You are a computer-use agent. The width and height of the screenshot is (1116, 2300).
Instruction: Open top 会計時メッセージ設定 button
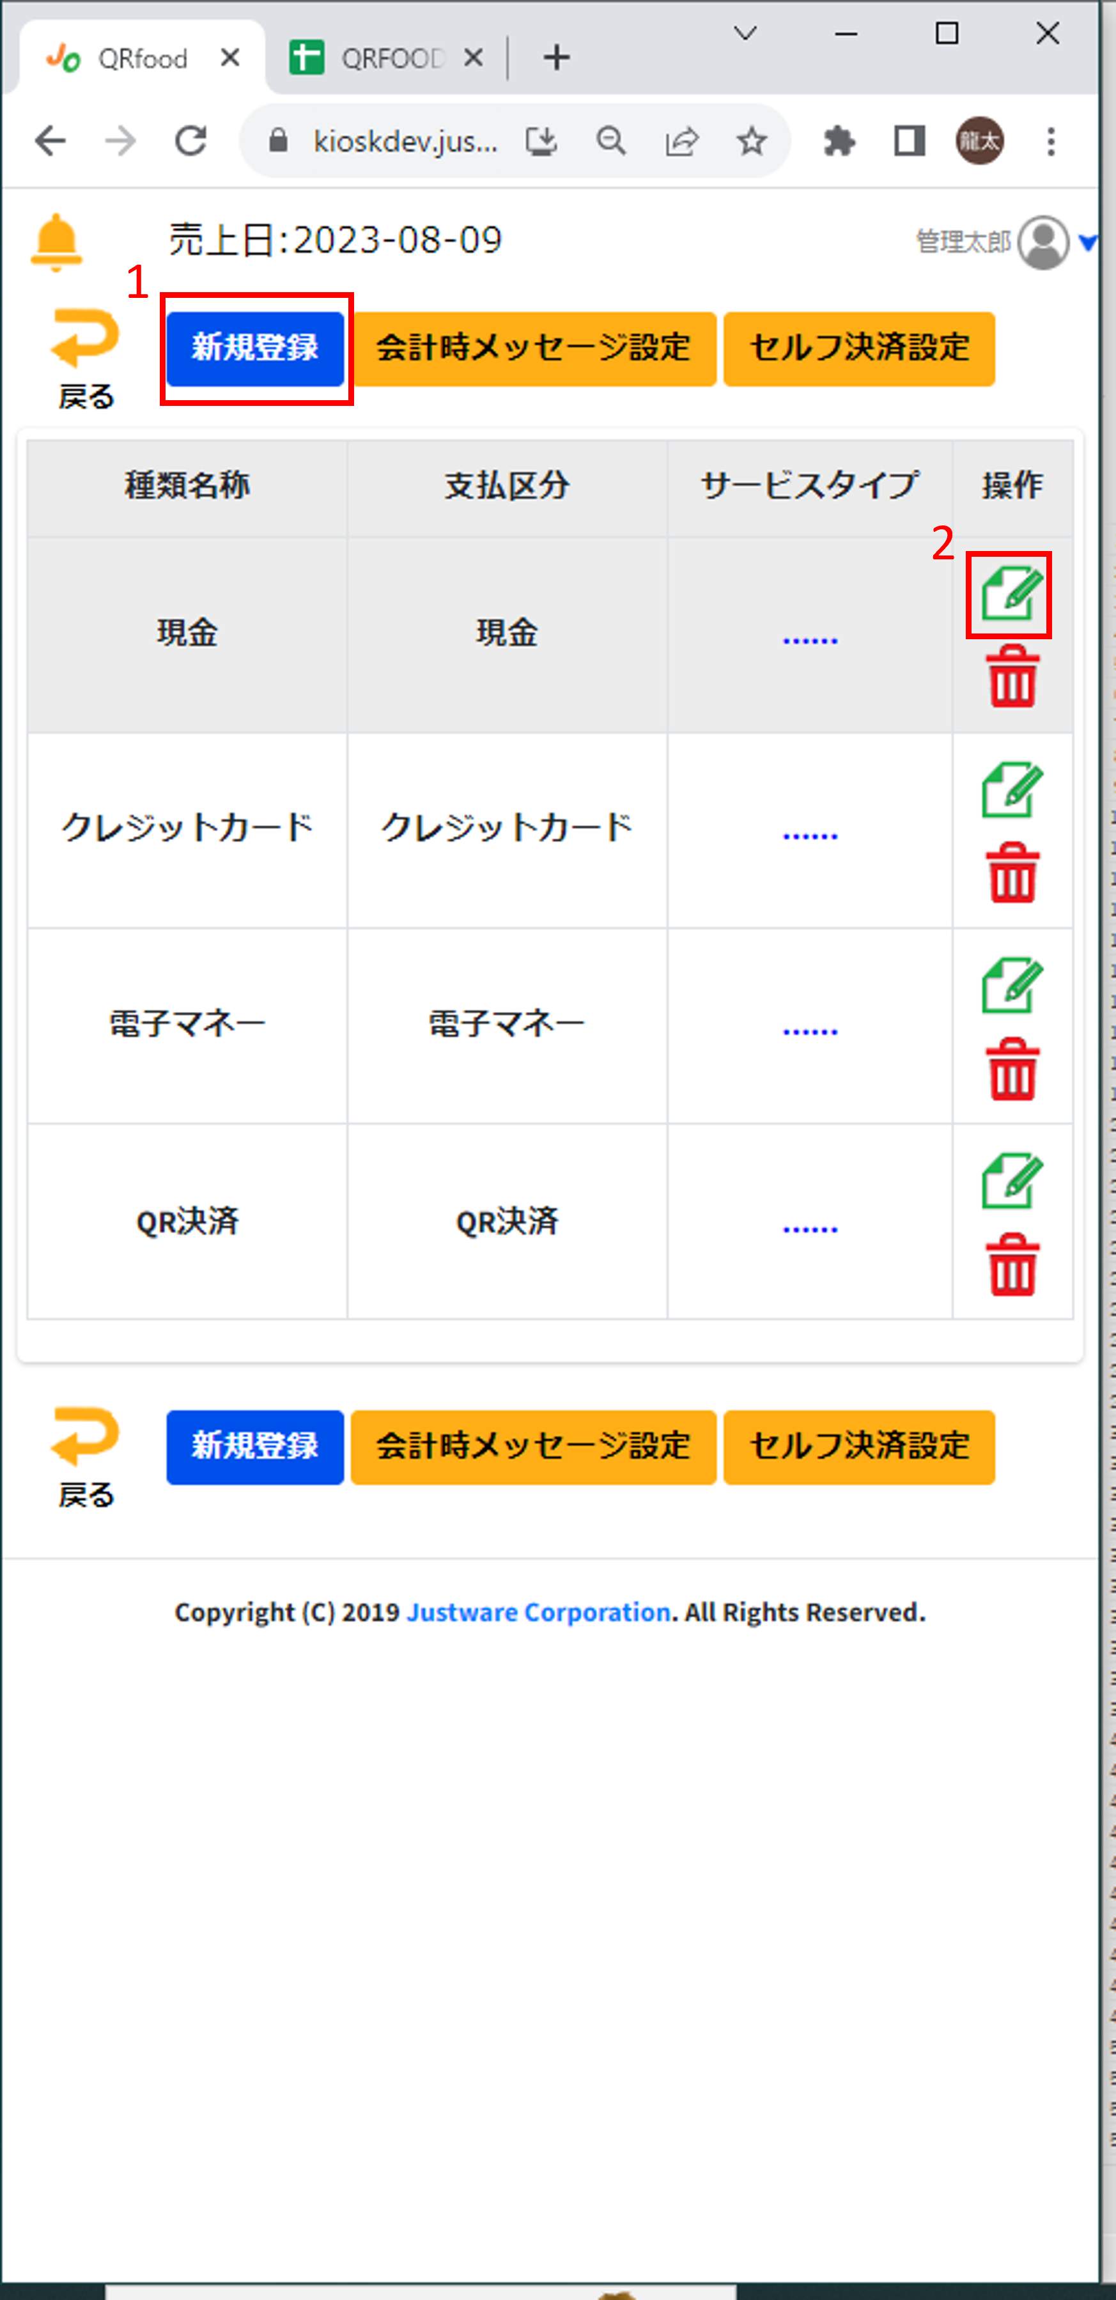533,348
